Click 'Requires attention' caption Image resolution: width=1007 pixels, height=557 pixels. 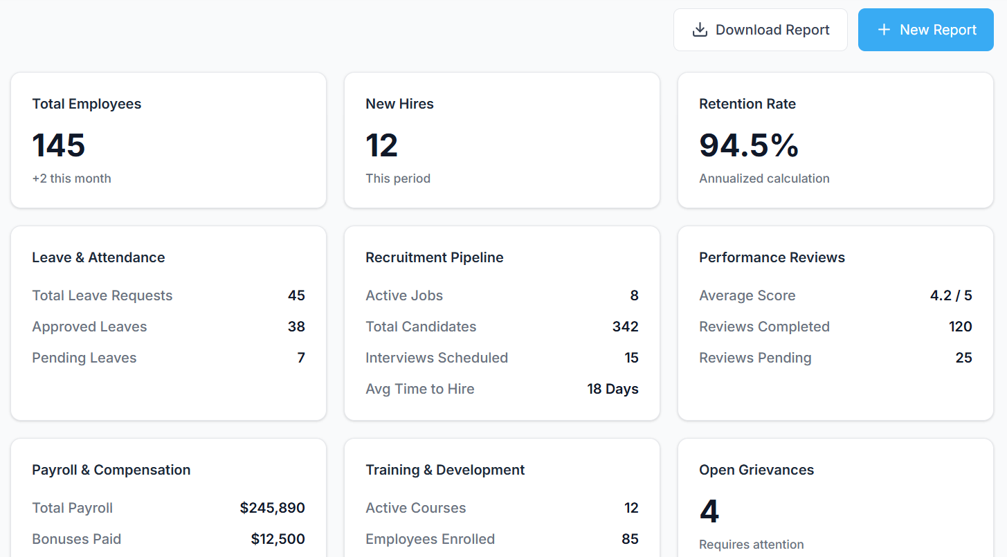click(x=752, y=545)
